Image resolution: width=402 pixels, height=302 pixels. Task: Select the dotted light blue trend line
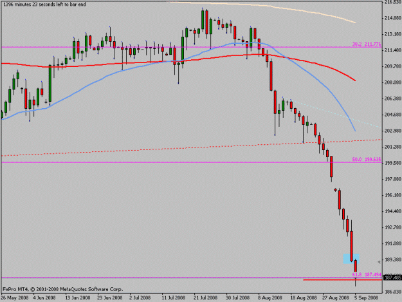tap(333, 112)
